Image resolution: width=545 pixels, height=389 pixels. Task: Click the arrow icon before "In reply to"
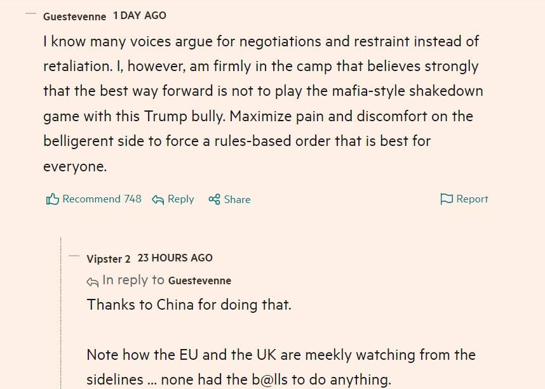click(x=93, y=281)
